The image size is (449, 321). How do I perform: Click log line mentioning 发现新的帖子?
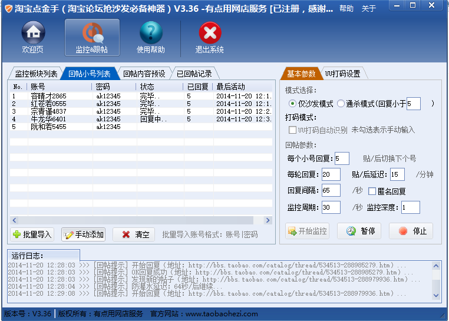pyautogui.click(x=214, y=280)
